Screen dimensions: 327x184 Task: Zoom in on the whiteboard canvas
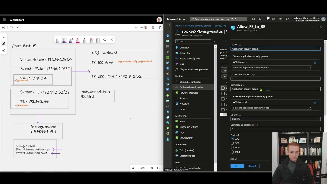click(152, 168)
